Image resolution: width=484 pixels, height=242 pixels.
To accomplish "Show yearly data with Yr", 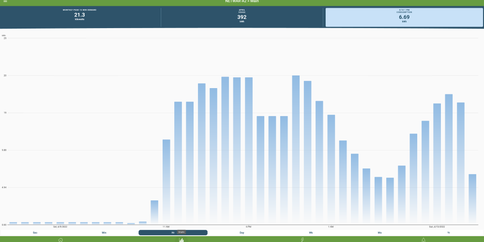I will [x=449, y=233].
